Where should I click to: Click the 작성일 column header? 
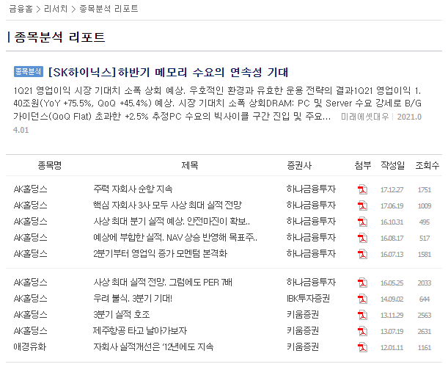(x=392, y=165)
